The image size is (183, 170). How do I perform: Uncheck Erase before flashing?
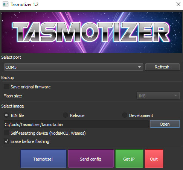[x=6, y=141]
